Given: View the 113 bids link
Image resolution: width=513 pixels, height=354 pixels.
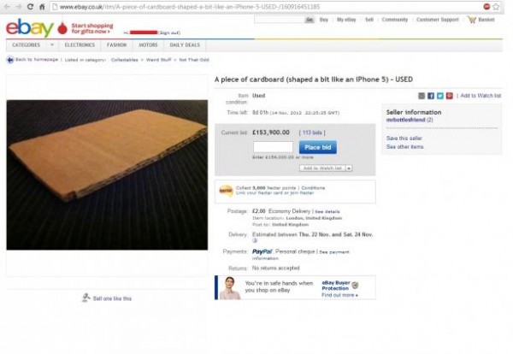Looking at the screenshot, I should pyautogui.click(x=312, y=133).
